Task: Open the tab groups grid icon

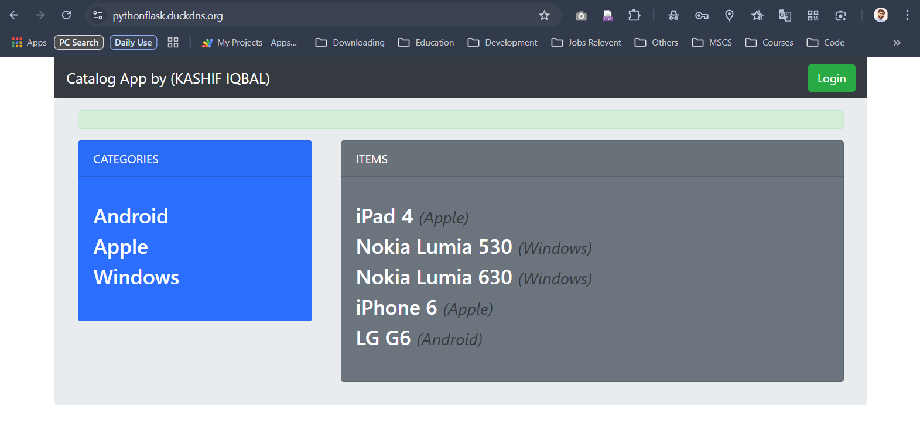Action: pyautogui.click(x=173, y=43)
